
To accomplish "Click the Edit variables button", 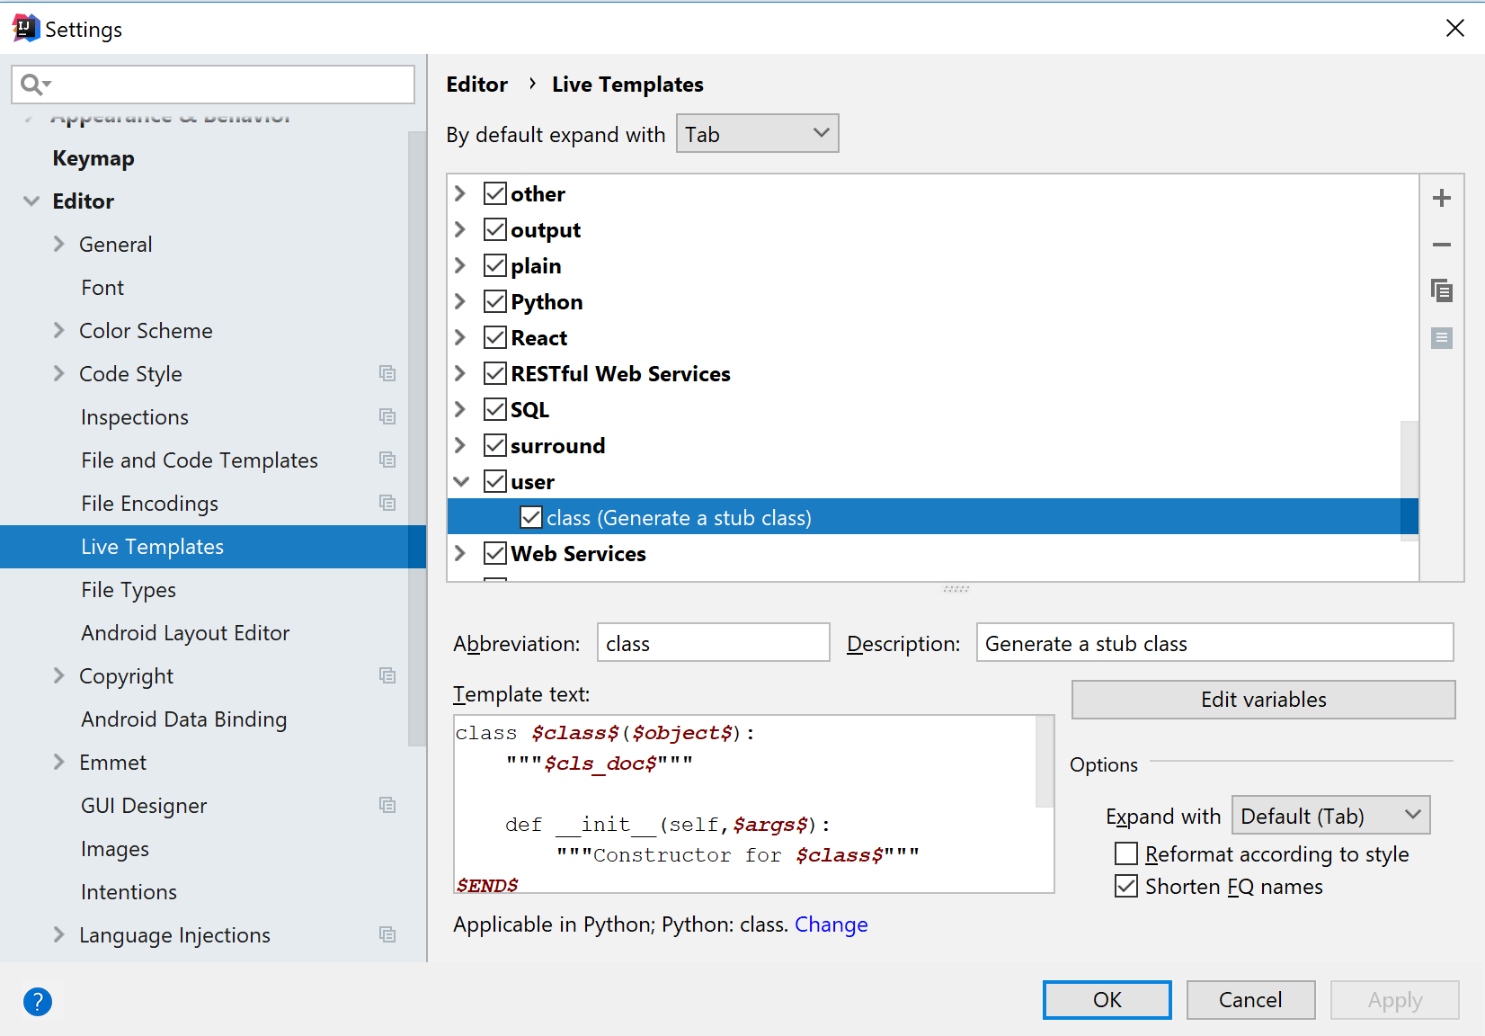I will (x=1262, y=699).
